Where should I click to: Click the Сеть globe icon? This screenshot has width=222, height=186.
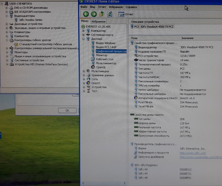(88, 79)
